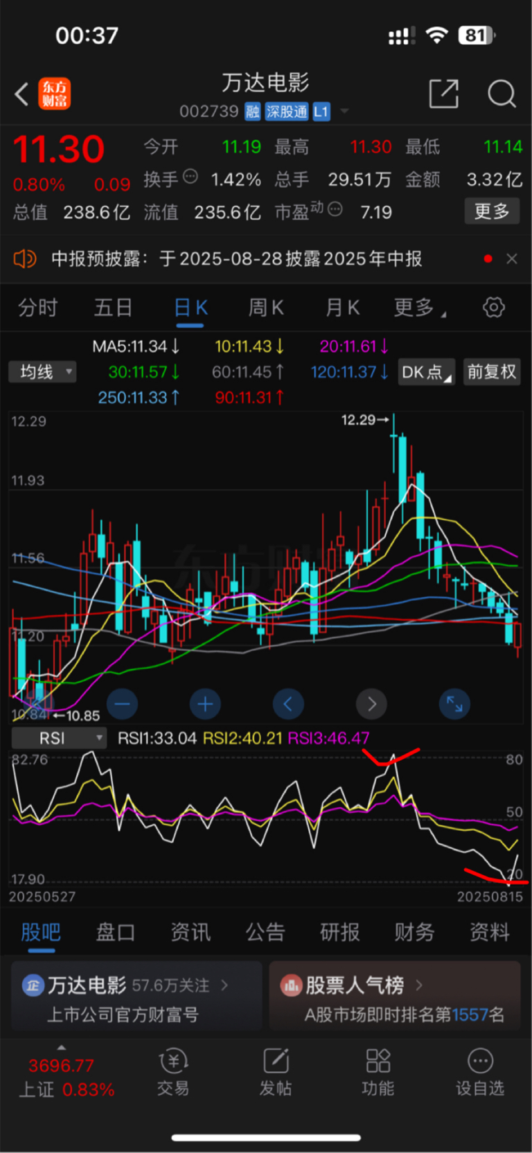The width and height of the screenshot is (532, 1153).
Task: Tap the RSI3:46.47 reading
Action: 328,739
